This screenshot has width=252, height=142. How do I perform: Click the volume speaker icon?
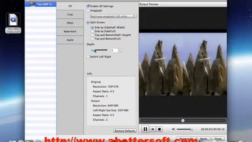coord(173,129)
